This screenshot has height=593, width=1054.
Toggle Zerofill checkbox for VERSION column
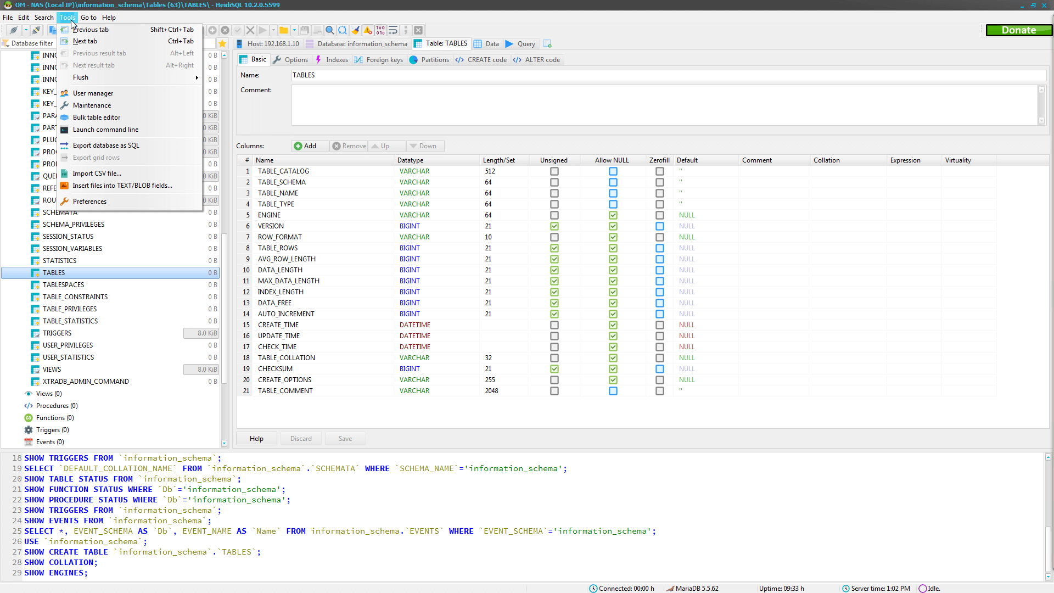(x=659, y=226)
